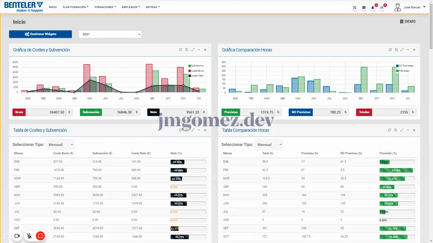Open the 2021 year dropdown
The width and height of the screenshot is (433, 243).
coord(110,34)
